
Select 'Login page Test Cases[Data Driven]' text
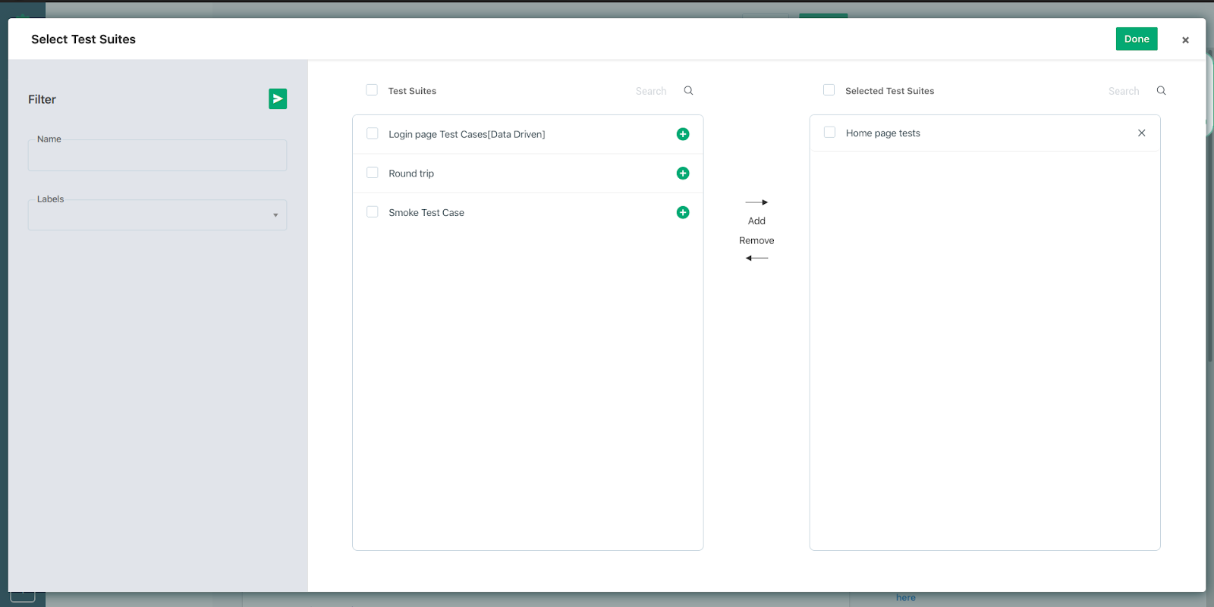(x=467, y=134)
